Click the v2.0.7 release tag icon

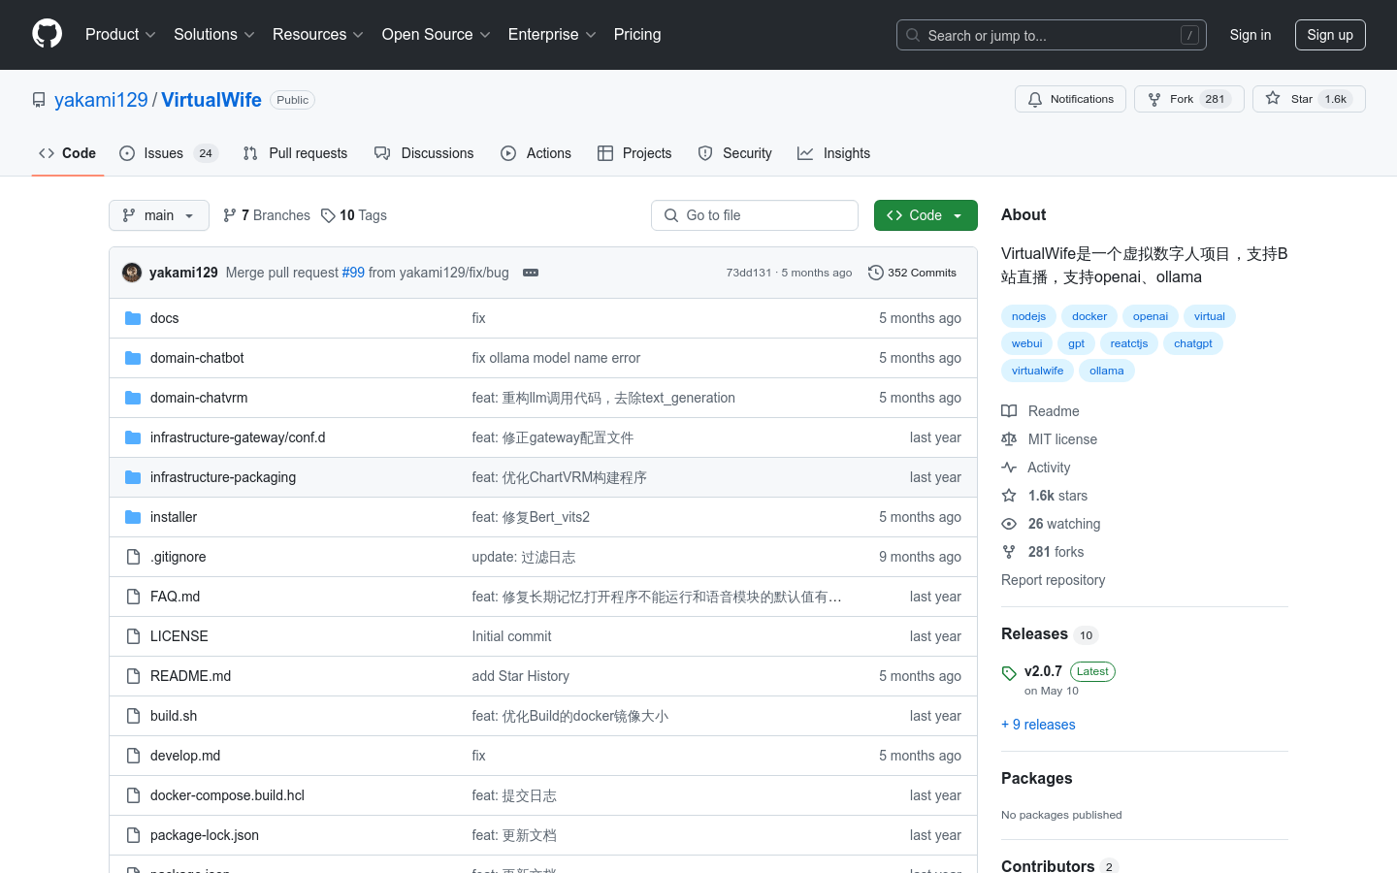(1009, 673)
